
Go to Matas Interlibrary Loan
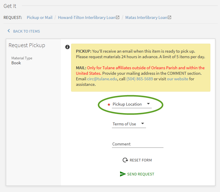click(146, 17)
